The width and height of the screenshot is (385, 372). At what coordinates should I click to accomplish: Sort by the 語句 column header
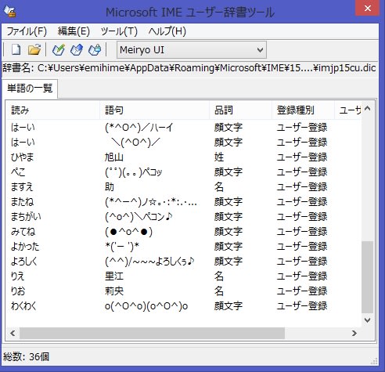tap(155, 110)
